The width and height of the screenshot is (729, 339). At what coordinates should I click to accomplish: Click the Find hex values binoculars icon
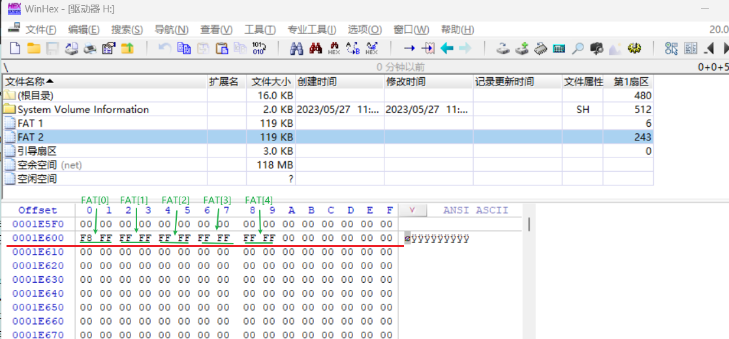pyautogui.click(x=334, y=48)
